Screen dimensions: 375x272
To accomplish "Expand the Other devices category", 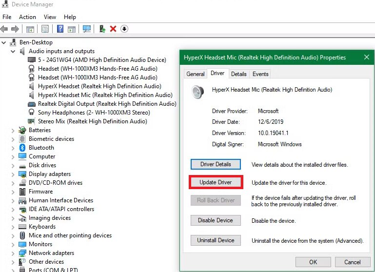I will (x=13, y=262).
